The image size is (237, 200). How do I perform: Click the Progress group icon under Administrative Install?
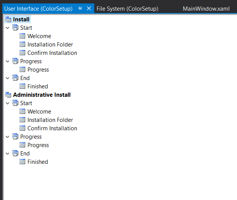point(15,136)
